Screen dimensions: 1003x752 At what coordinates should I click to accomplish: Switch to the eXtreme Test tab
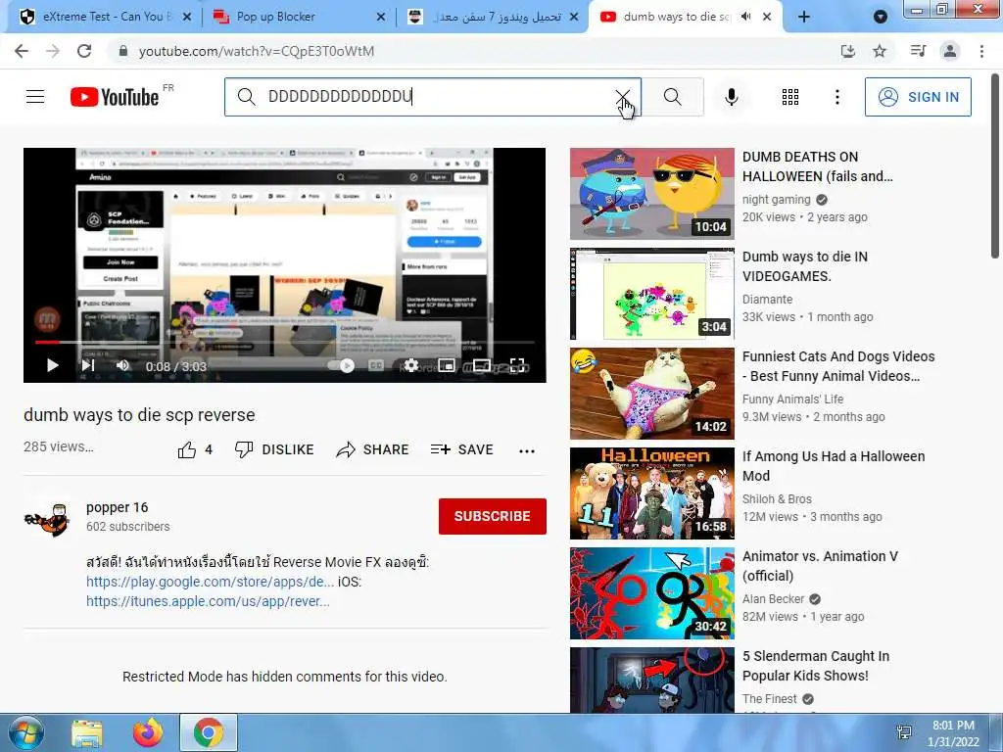click(x=106, y=17)
